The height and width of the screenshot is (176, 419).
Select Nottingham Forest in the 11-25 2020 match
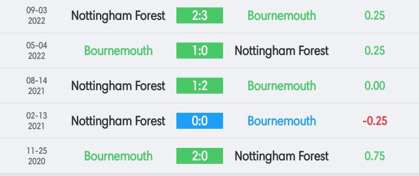[x=282, y=156]
